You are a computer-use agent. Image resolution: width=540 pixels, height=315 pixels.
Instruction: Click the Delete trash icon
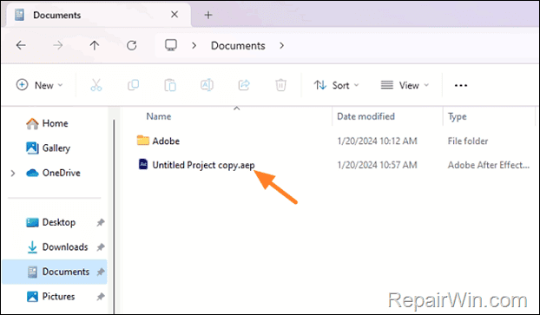point(280,85)
